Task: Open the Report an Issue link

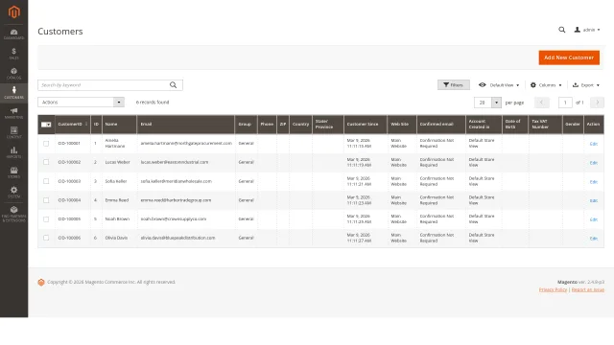Action: click(588, 289)
